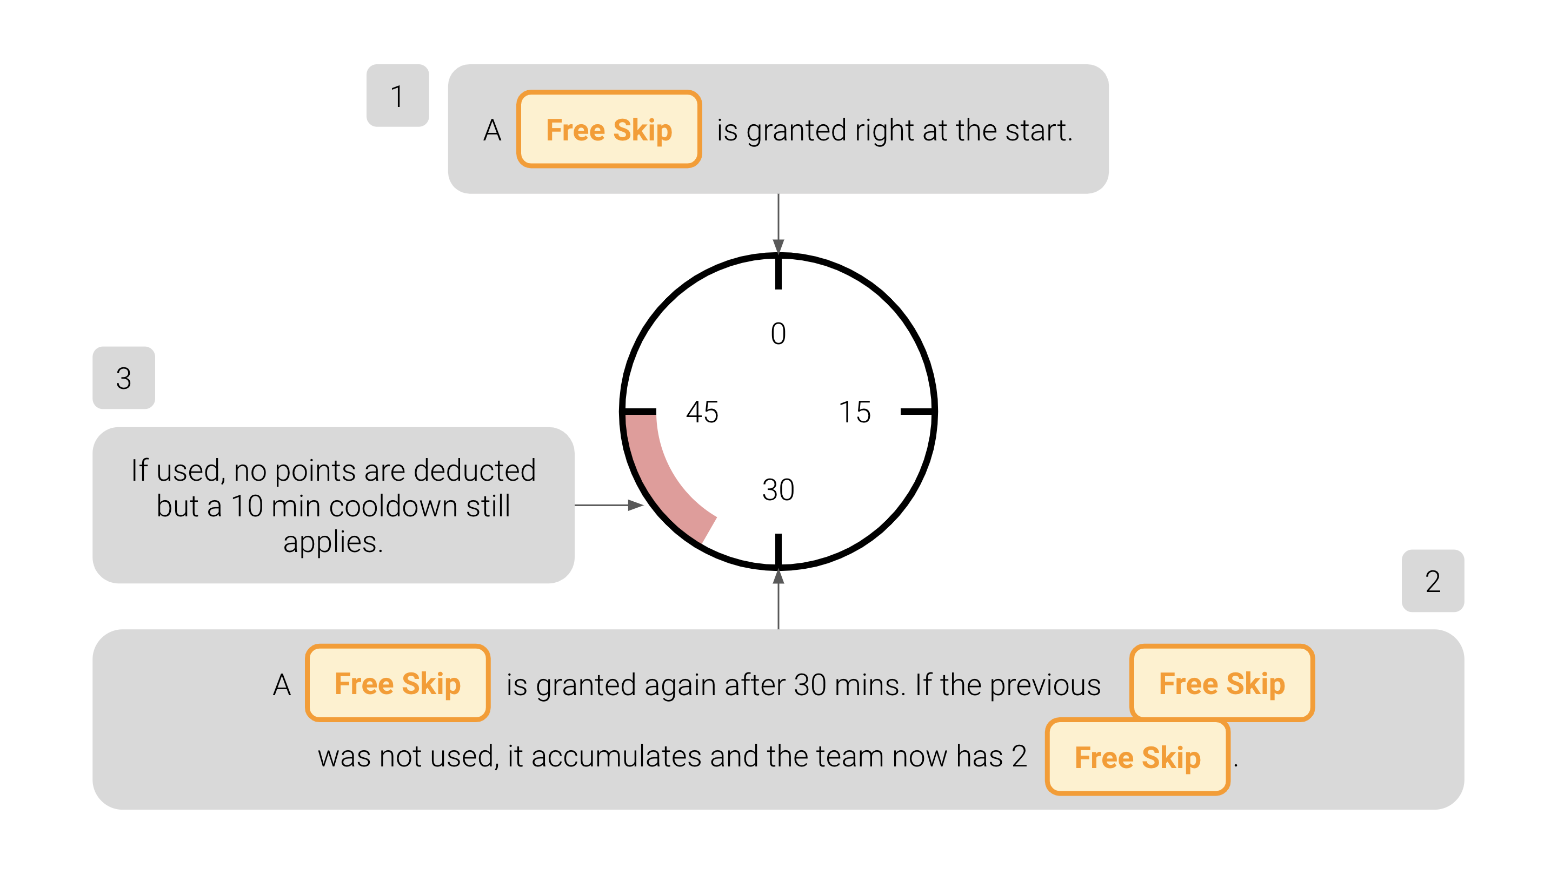Image resolution: width=1557 pixels, height=875 pixels.
Task: Click the 0 minute label on the clock
Action: (x=778, y=333)
